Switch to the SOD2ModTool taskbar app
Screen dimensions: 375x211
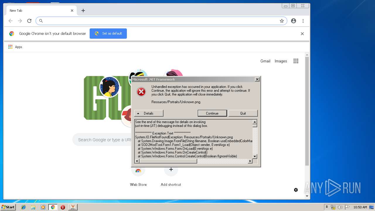(73, 207)
